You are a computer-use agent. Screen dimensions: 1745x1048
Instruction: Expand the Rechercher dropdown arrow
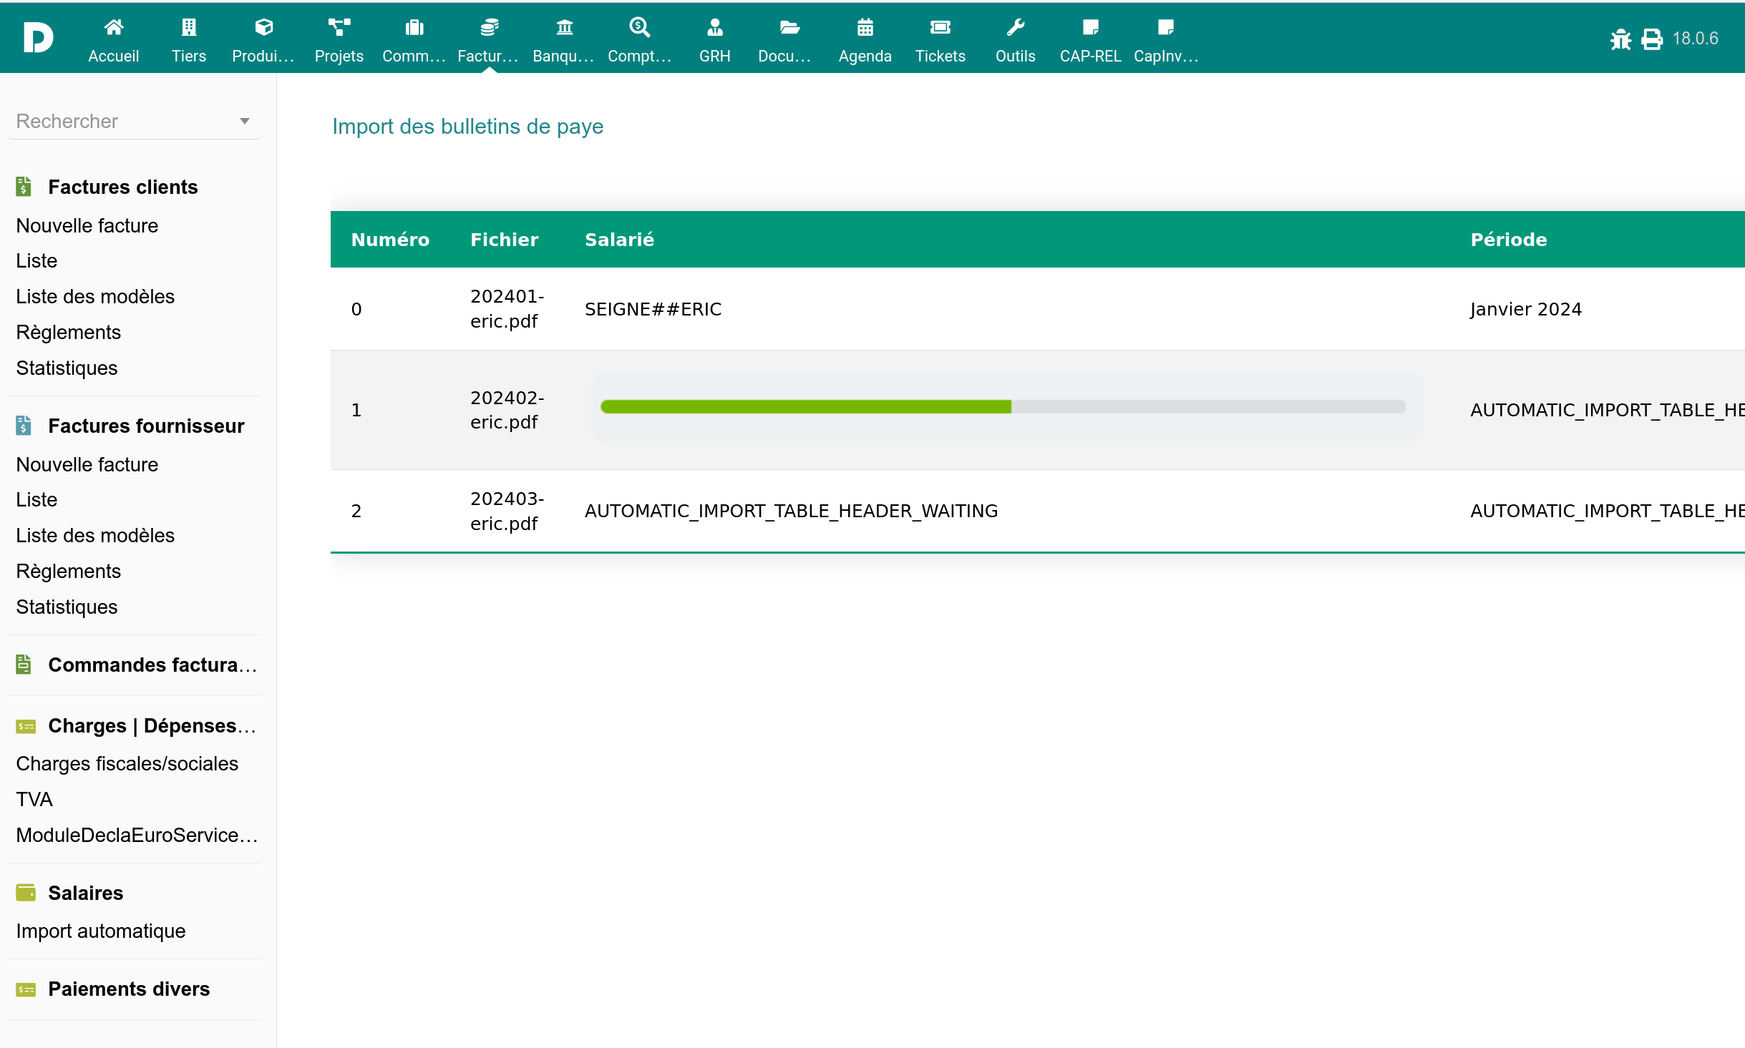pyautogui.click(x=245, y=121)
